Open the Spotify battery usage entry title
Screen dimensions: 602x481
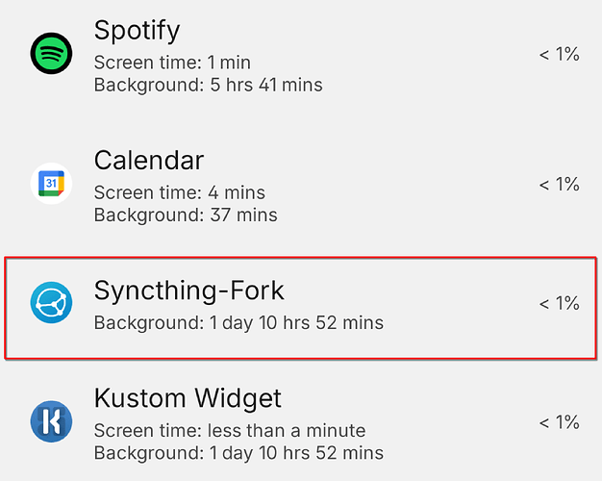137,30
